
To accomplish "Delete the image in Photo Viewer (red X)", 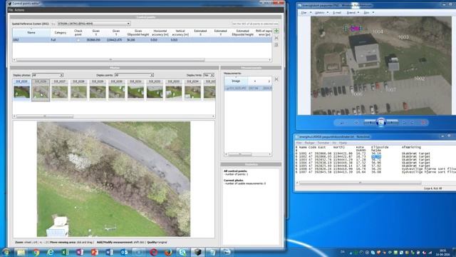I will click(424, 123).
